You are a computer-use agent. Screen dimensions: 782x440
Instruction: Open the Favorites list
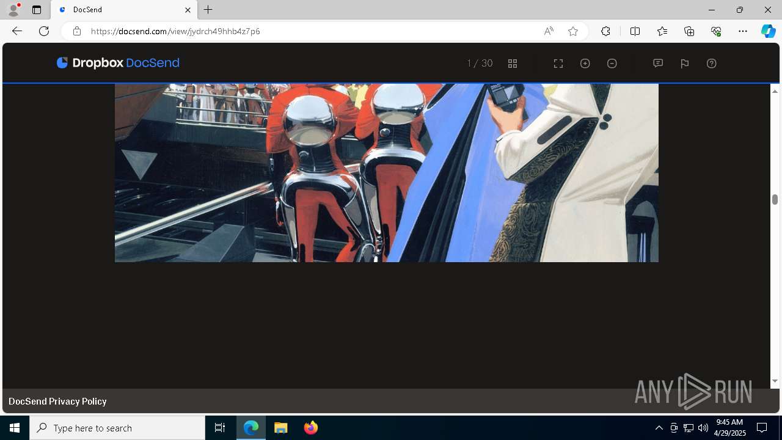pyautogui.click(x=662, y=31)
